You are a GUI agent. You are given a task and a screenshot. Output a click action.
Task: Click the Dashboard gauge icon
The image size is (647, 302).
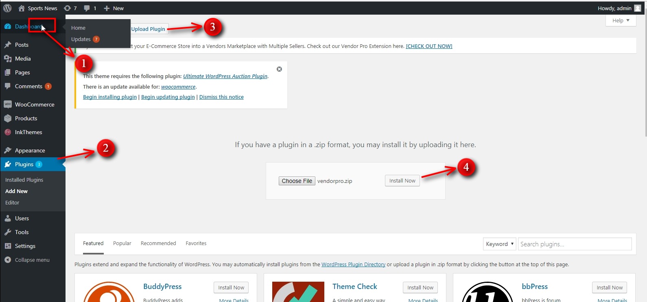(7, 26)
